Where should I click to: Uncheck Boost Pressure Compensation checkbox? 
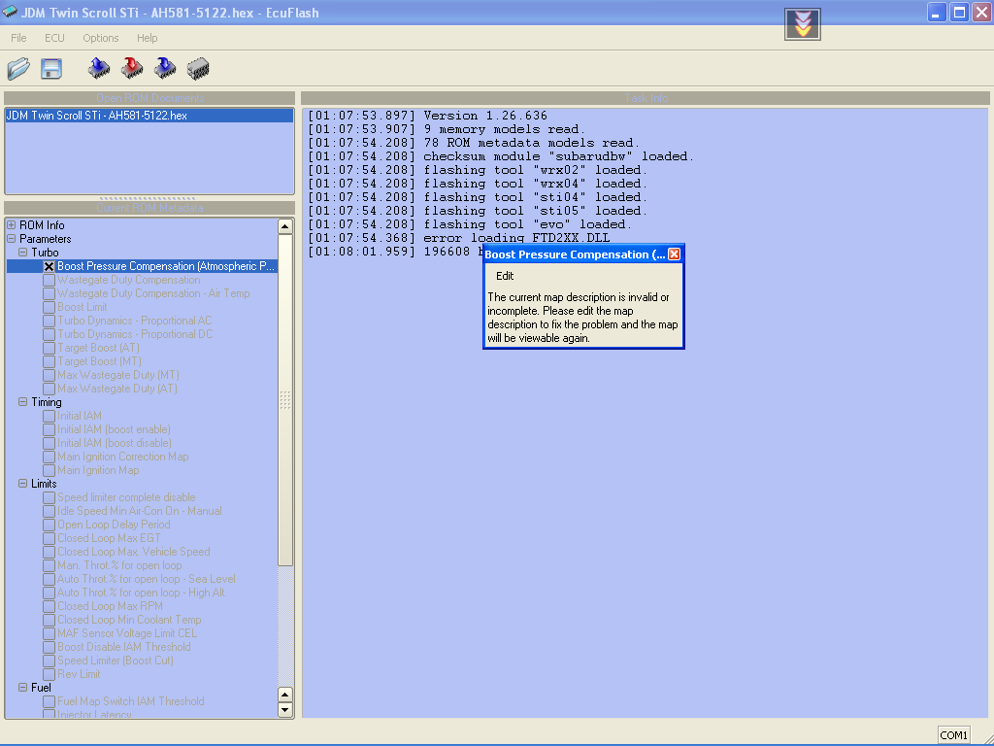point(49,266)
